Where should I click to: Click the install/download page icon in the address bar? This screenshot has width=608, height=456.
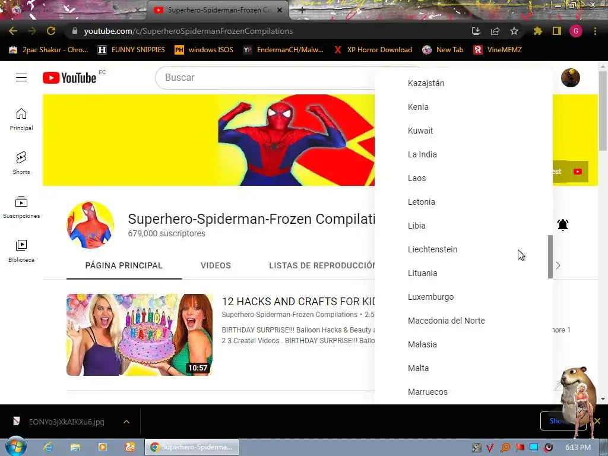476,31
